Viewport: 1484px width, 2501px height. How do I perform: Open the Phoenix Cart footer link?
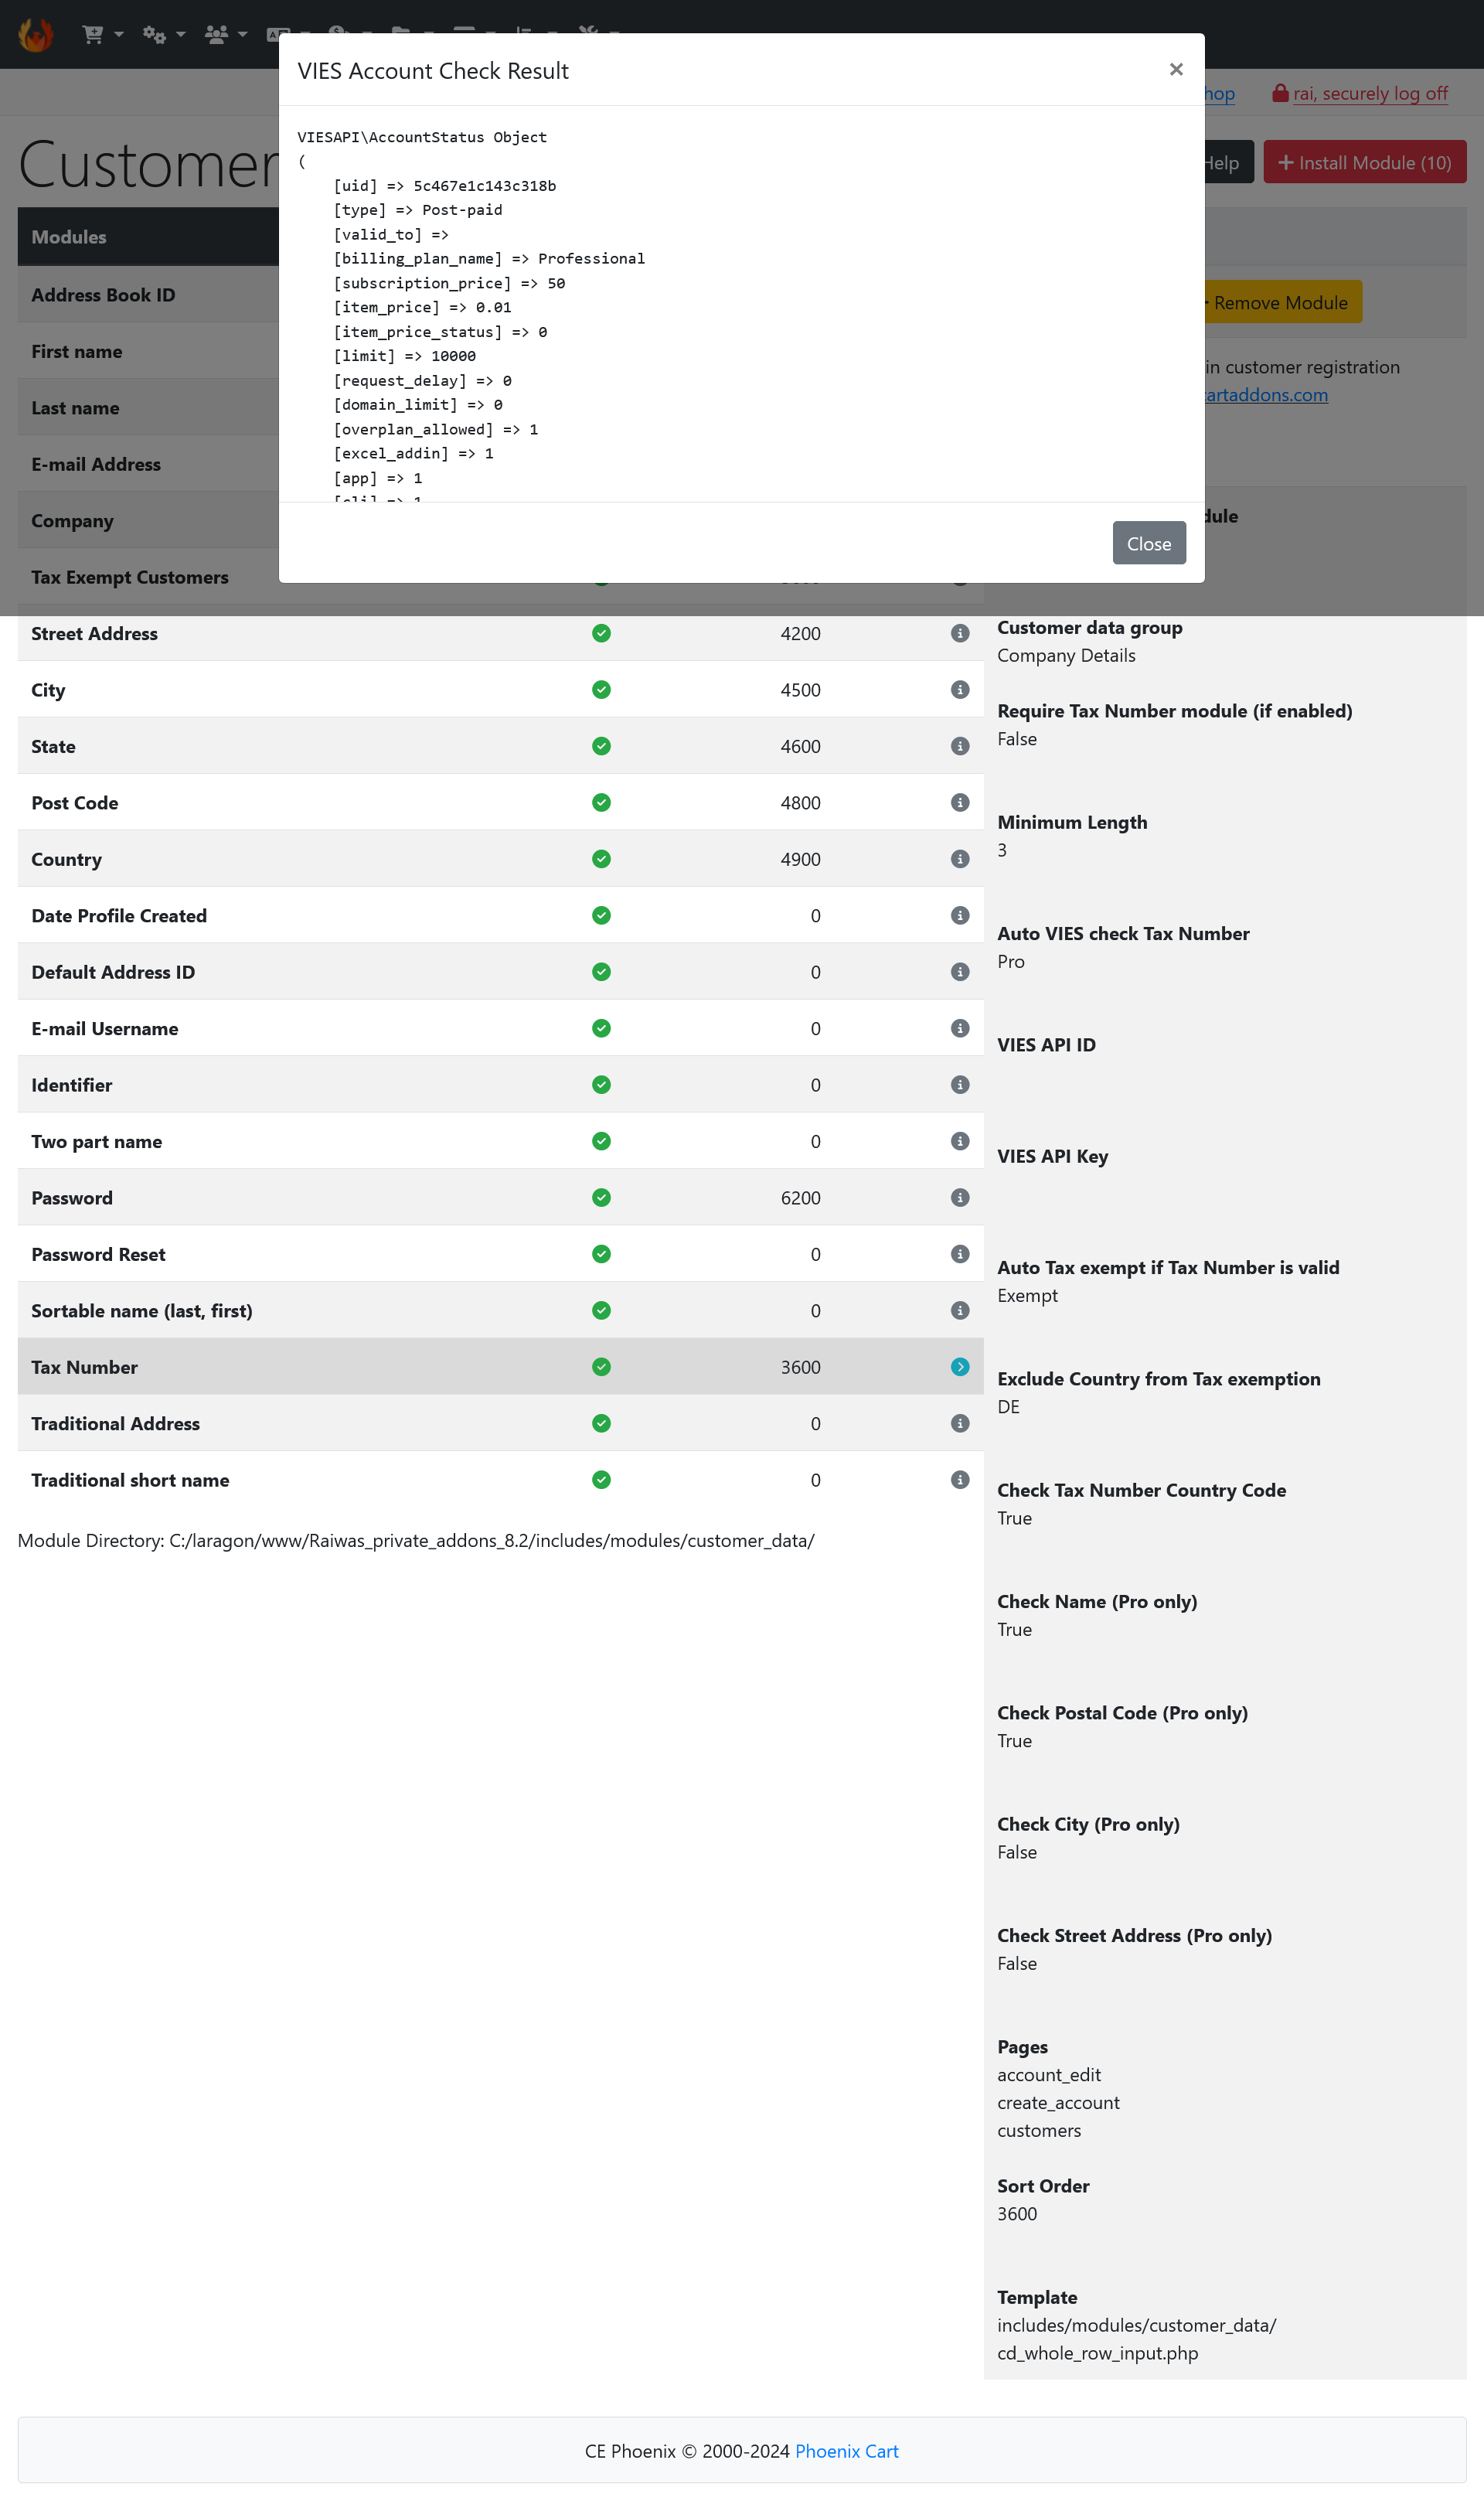point(846,2451)
